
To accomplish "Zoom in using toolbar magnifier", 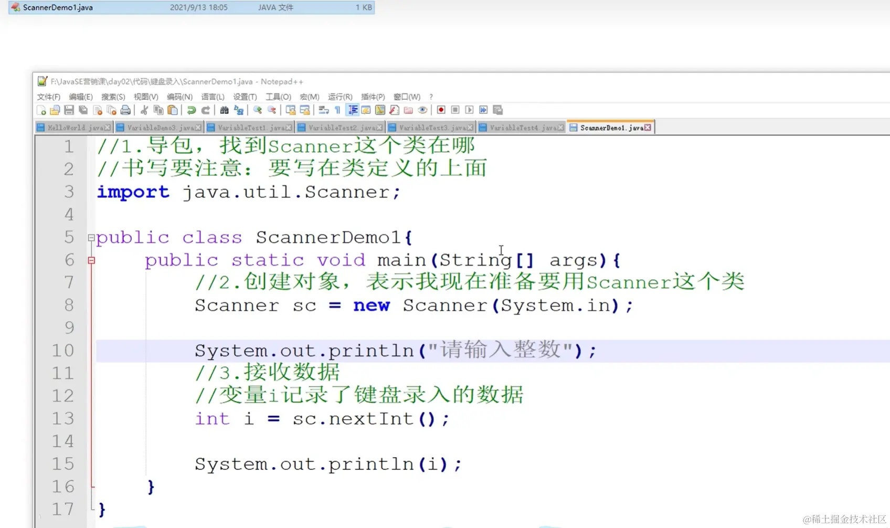I will click(257, 110).
